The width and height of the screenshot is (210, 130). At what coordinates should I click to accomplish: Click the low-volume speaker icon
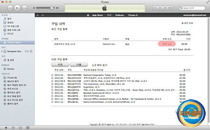pos(34,8)
